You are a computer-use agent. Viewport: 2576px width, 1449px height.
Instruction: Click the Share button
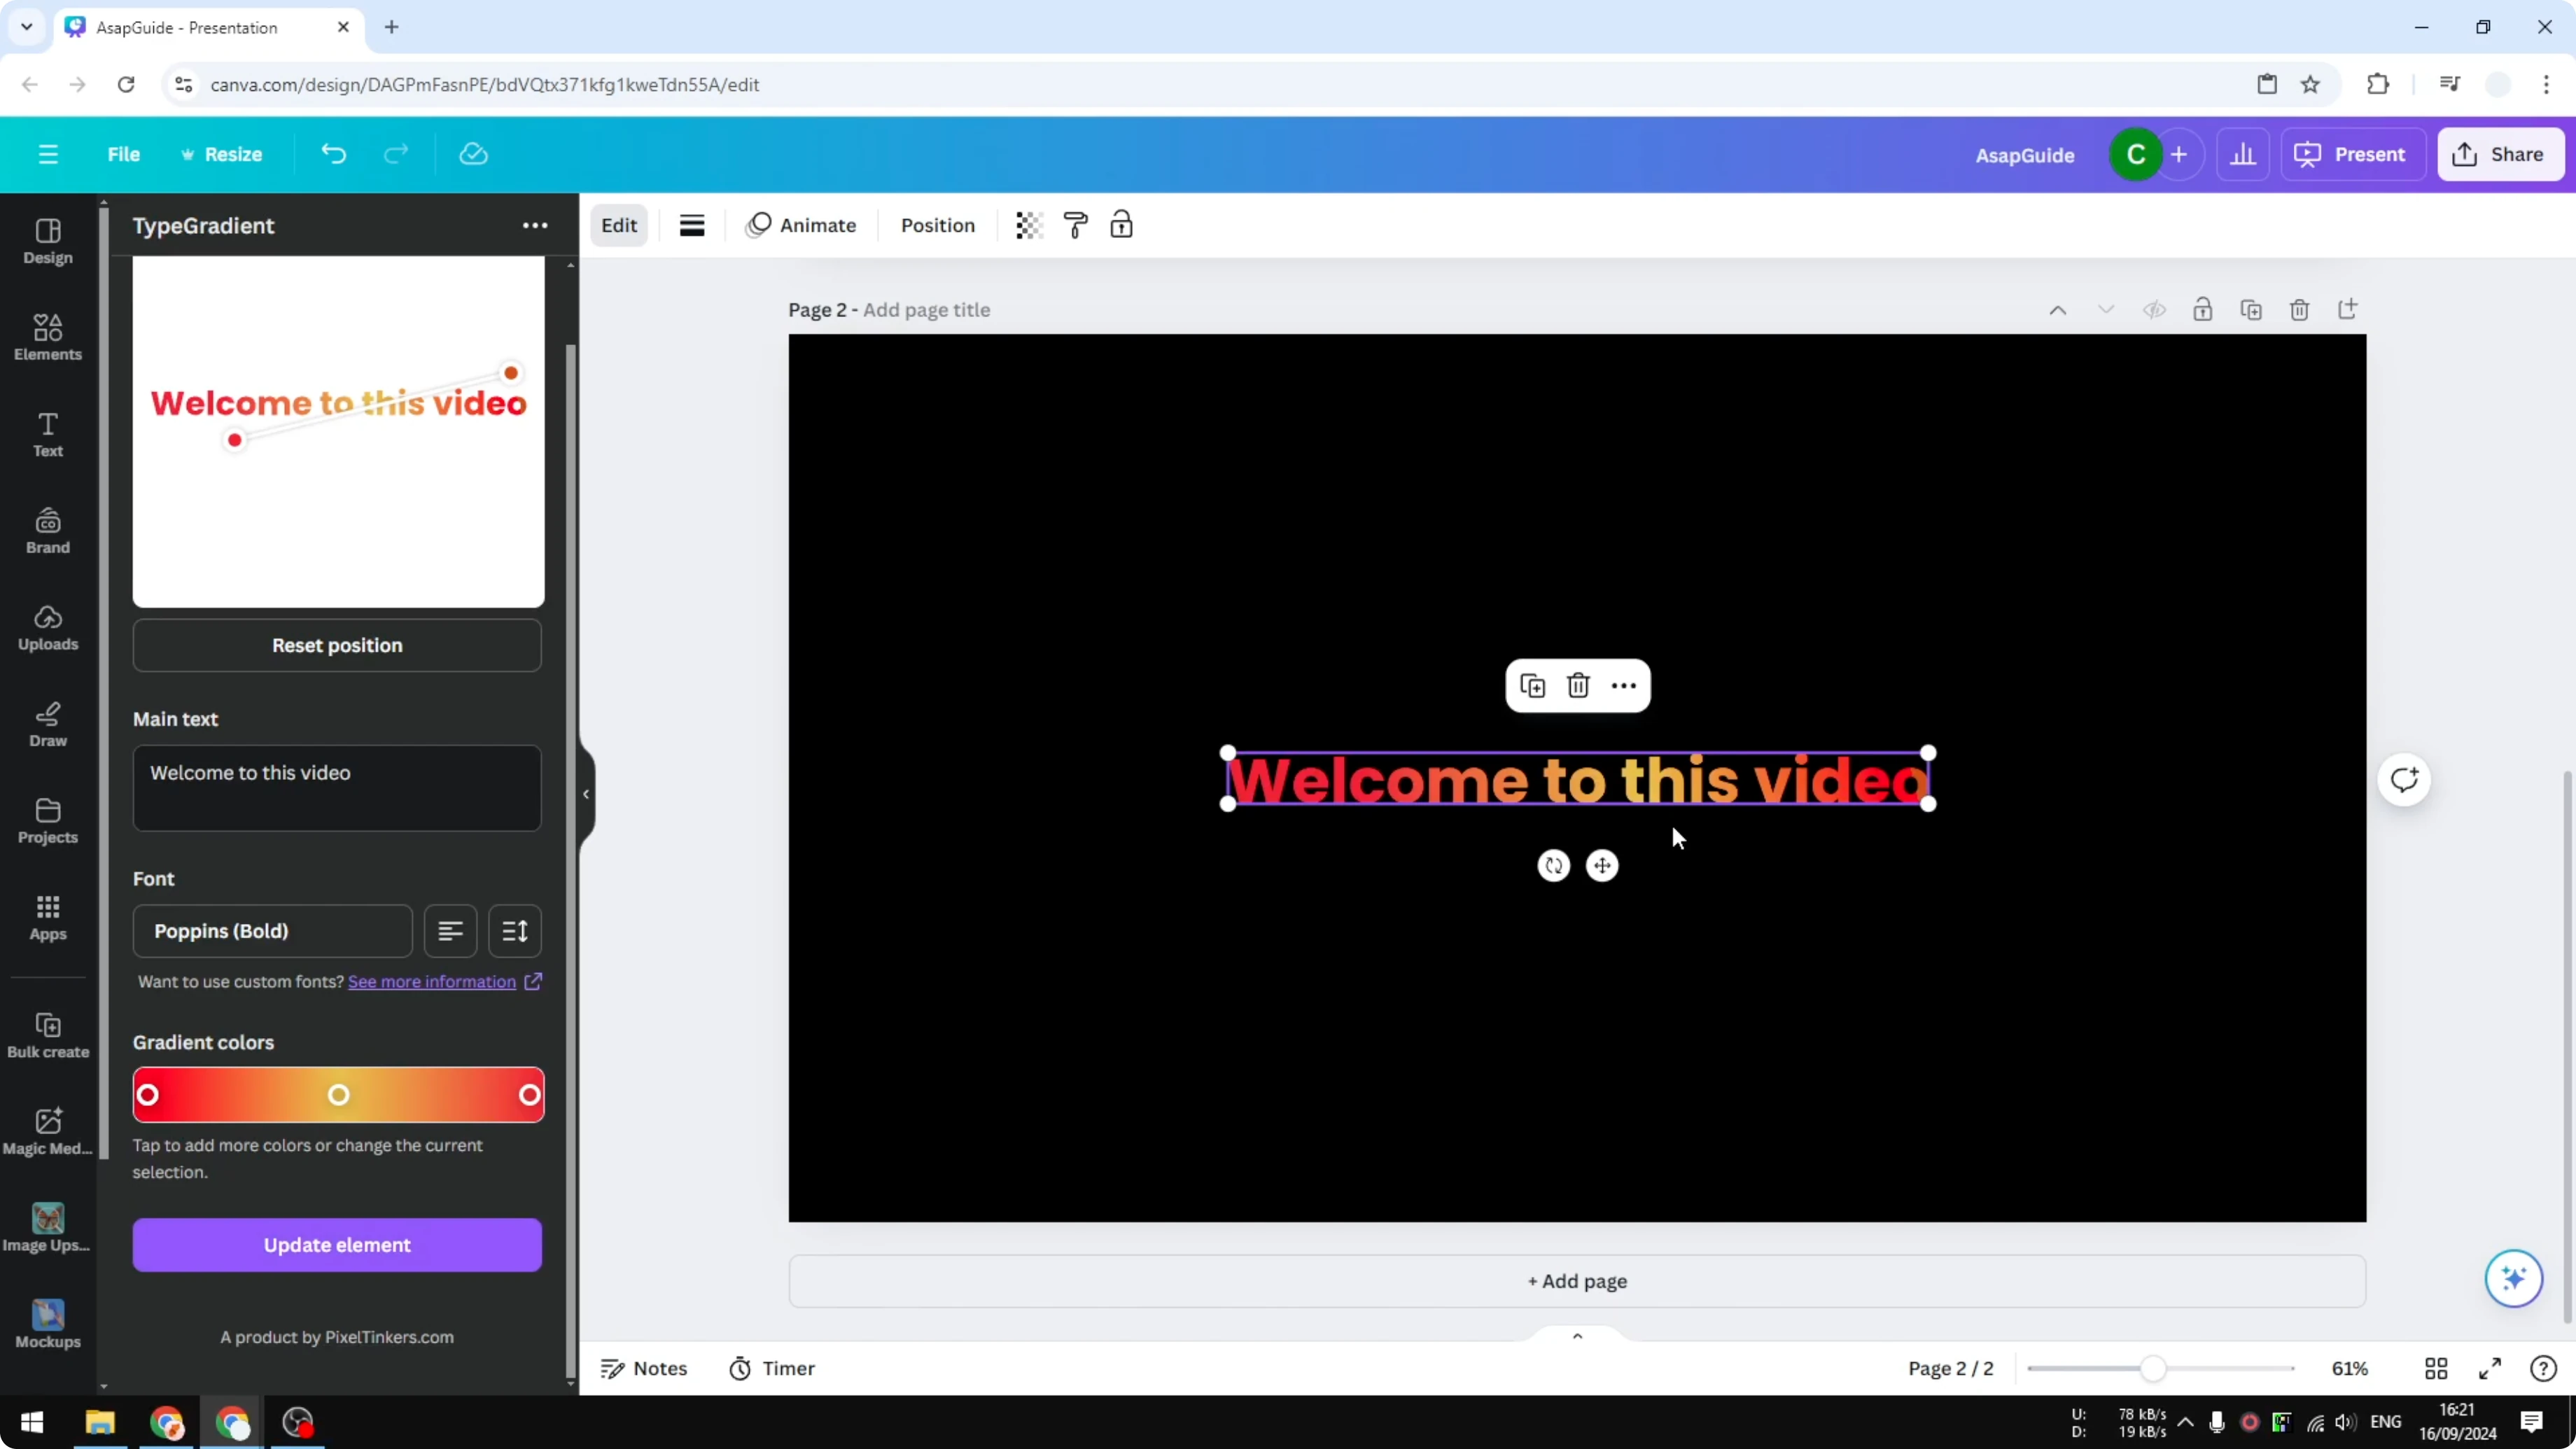2500,154
